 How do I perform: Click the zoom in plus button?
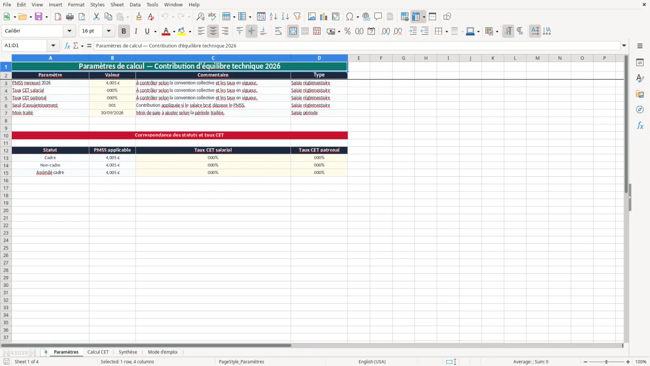click(x=628, y=362)
